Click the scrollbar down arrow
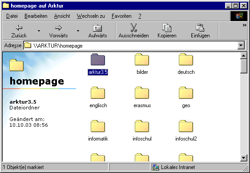 coord(243,158)
